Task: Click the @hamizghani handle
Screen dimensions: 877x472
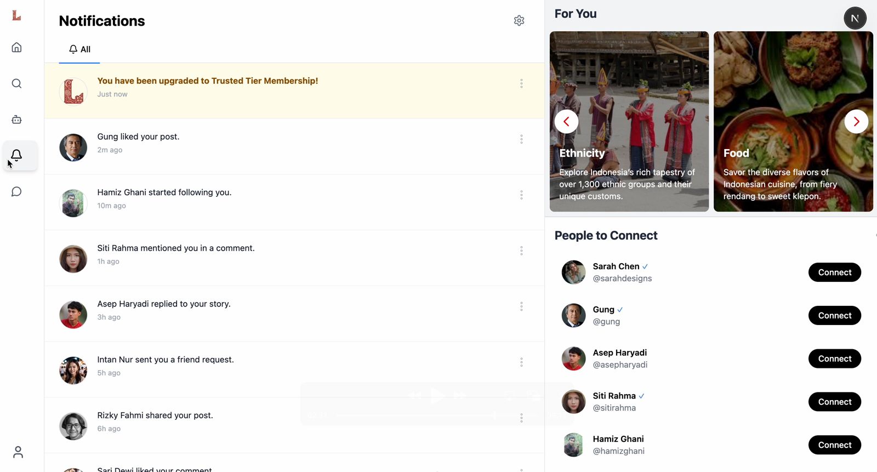Action: [x=619, y=451]
